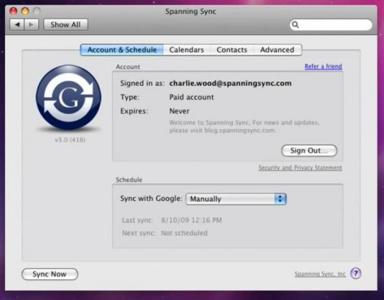Viewport: 384px width, 300px height.
Task: Click the 'Paid account' type value
Action: 191,97
